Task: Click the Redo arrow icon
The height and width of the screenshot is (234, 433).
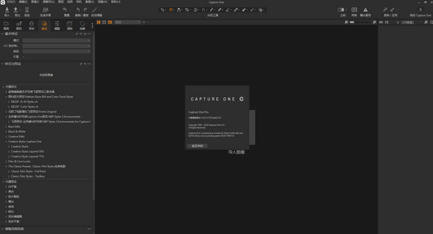Action: click(85, 10)
